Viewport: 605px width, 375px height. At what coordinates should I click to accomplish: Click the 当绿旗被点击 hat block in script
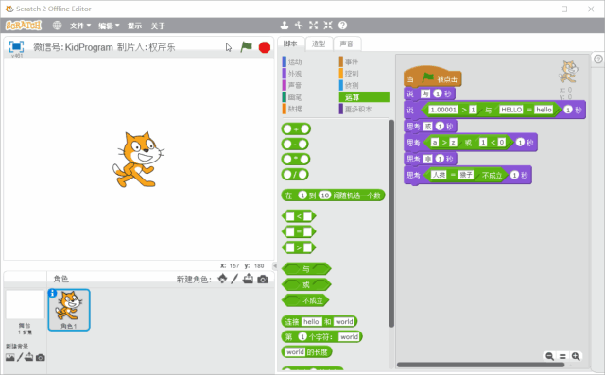(433, 77)
